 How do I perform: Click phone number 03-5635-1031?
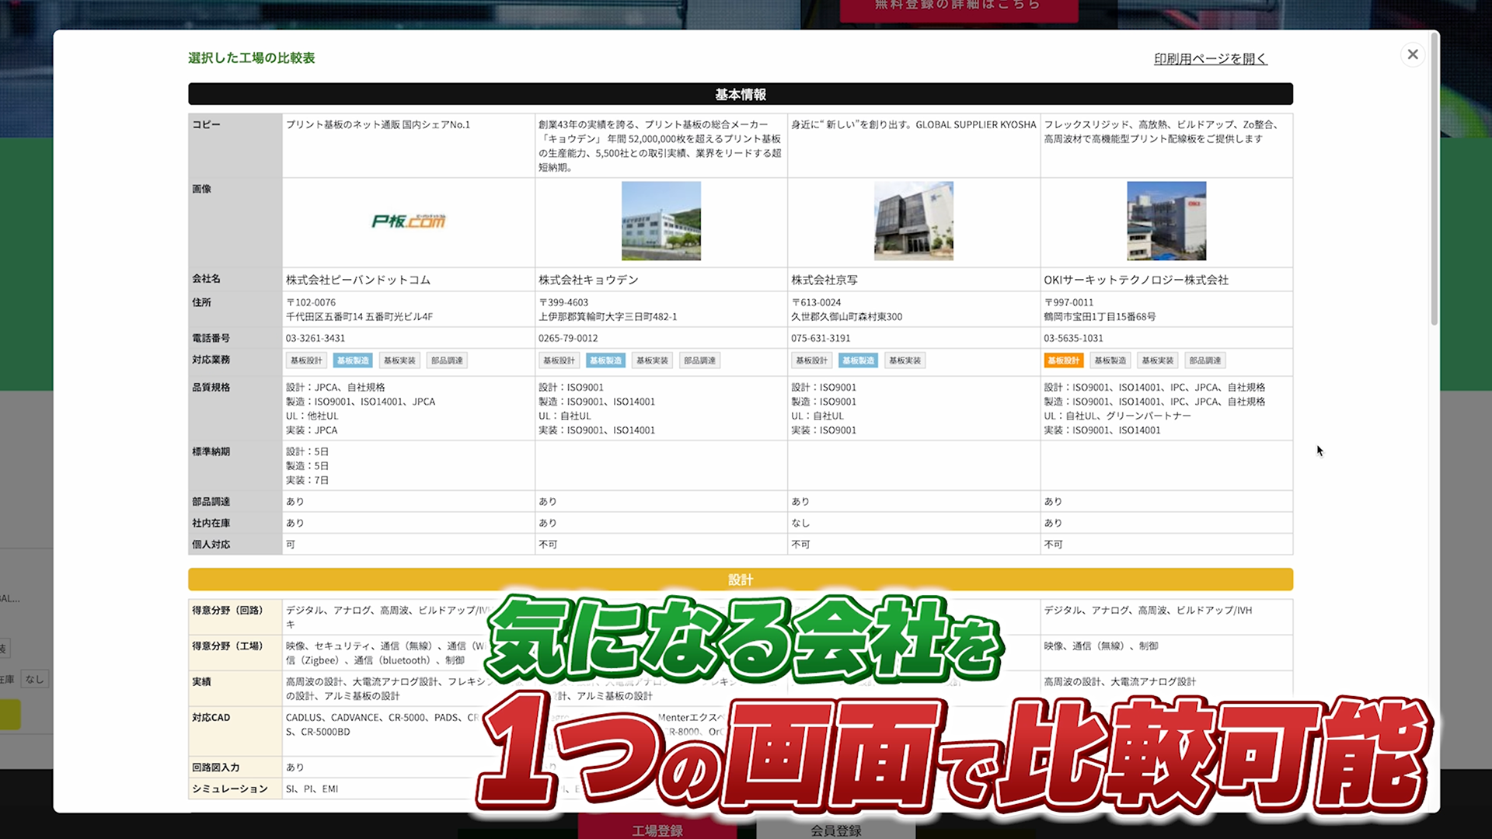tap(1073, 338)
